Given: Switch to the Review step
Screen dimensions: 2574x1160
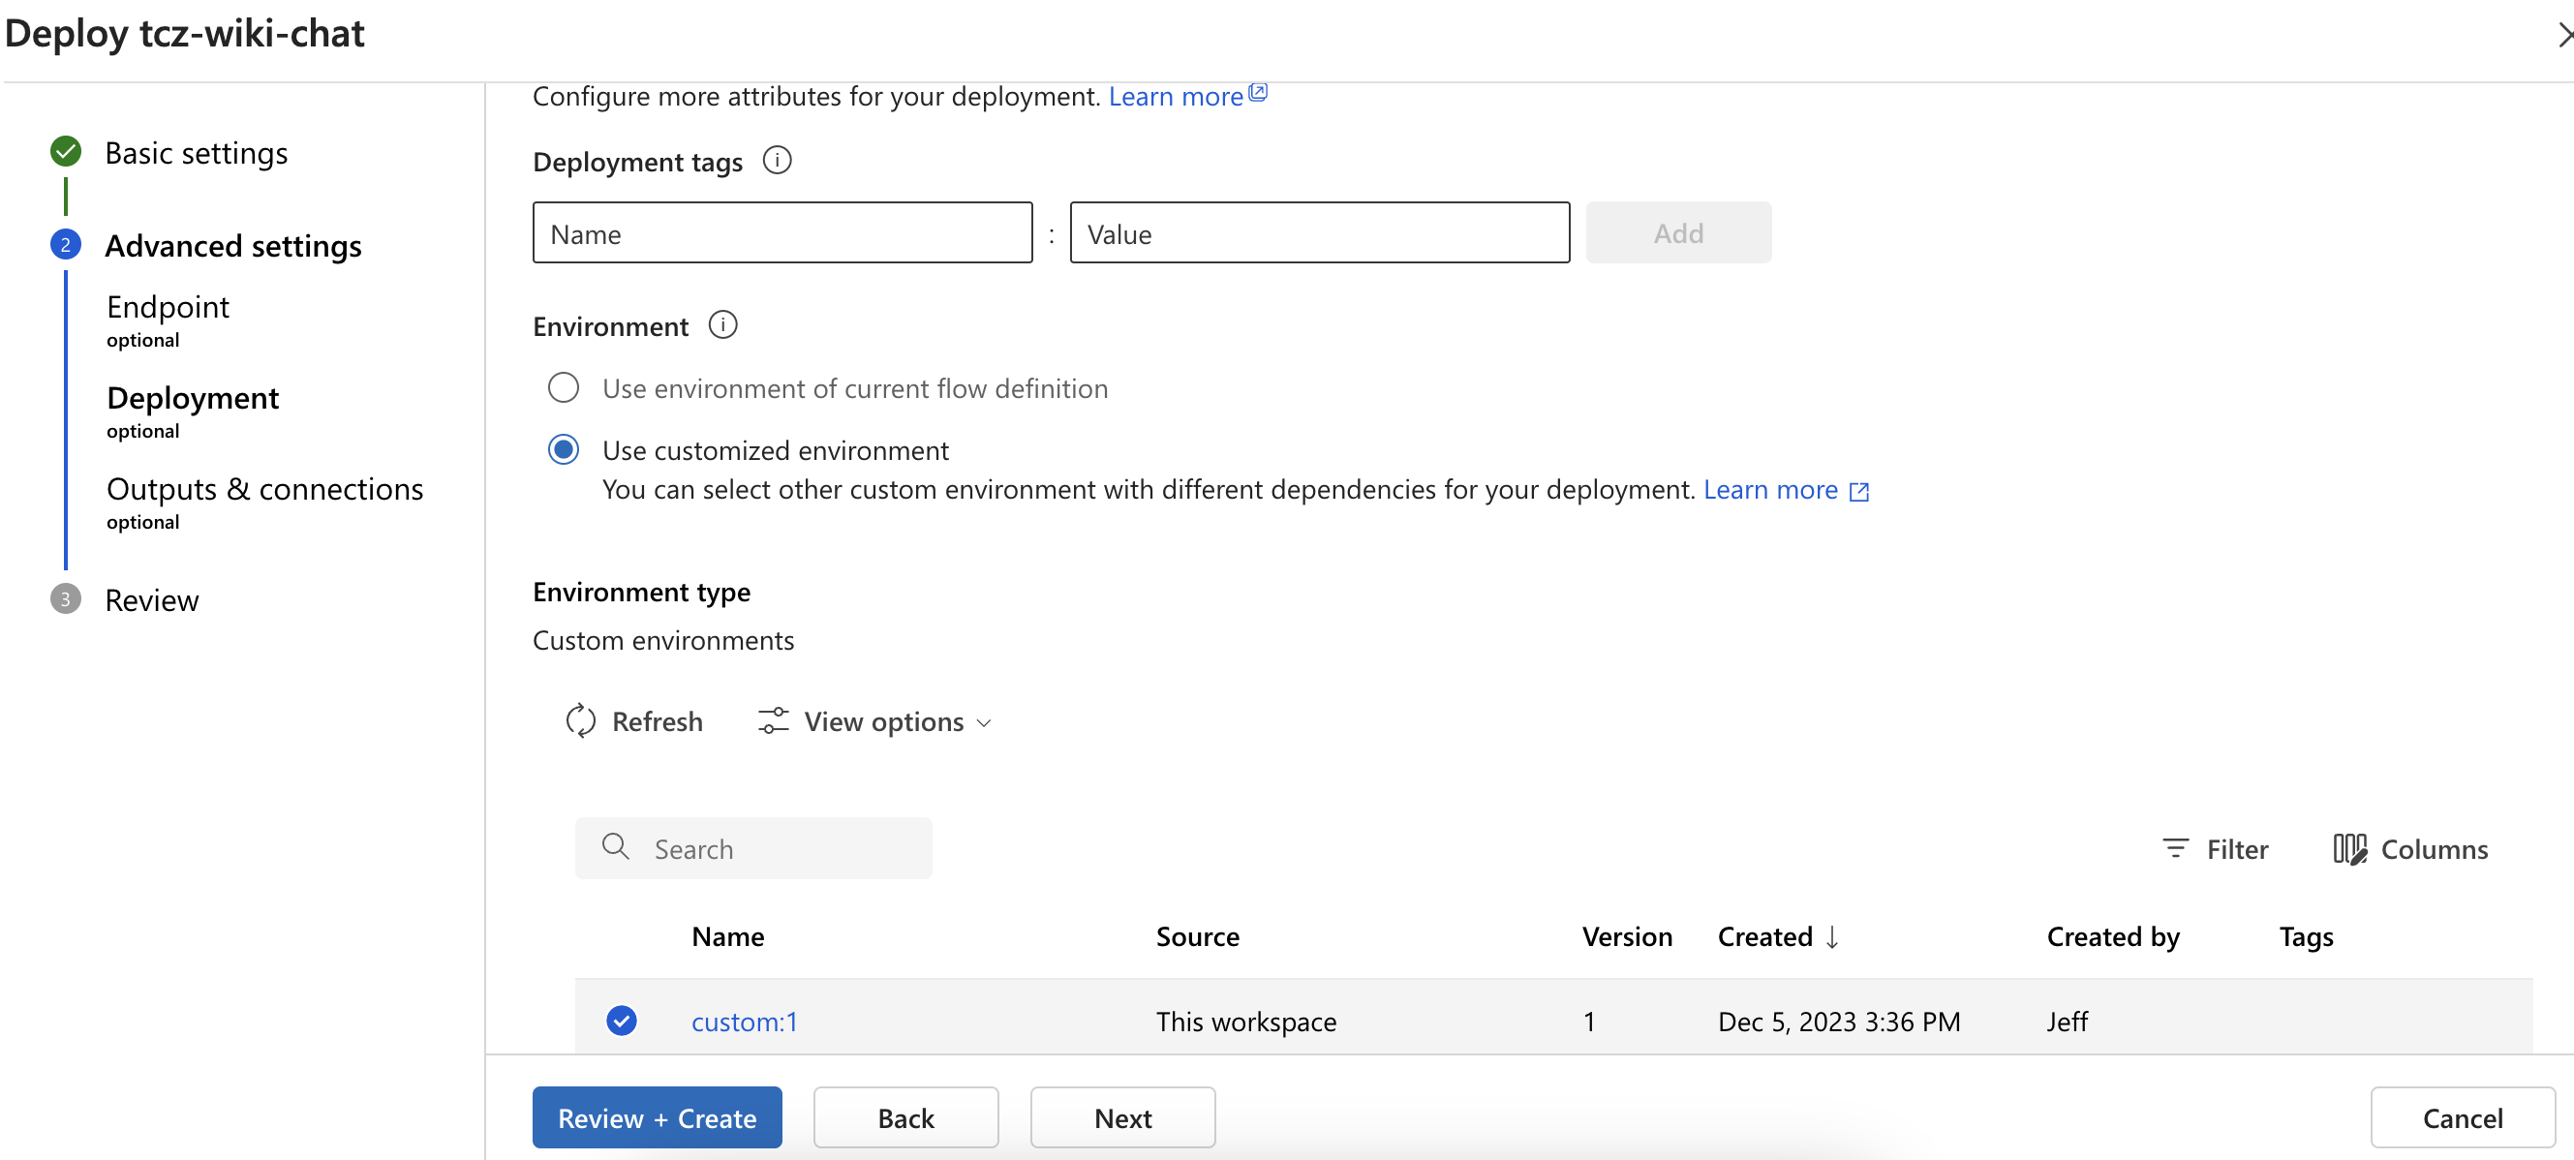Looking at the screenshot, I should [152, 599].
